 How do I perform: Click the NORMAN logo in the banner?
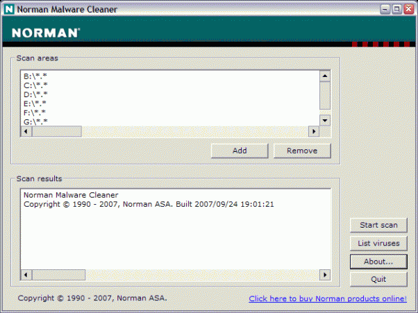46,33
